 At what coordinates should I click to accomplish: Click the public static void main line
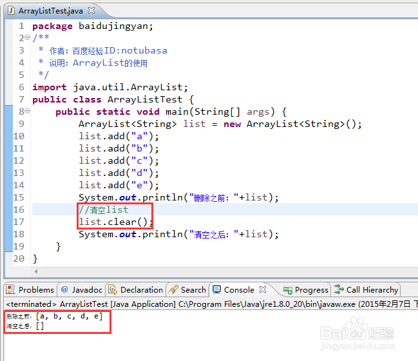[x=171, y=112]
